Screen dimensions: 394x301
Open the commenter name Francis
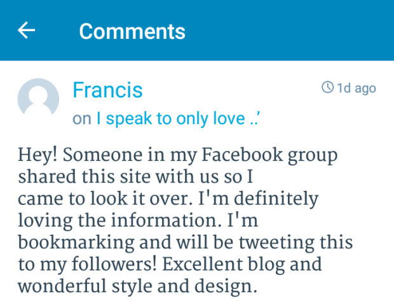pyautogui.click(x=107, y=90)
